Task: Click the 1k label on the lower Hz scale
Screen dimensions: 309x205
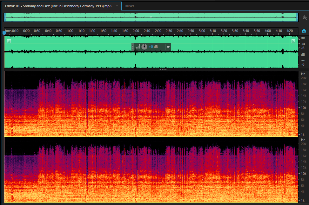Action: tap(303, 201)
